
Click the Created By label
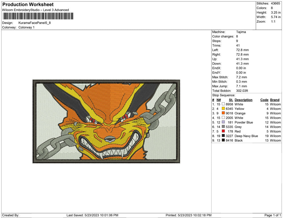(11, 215)
